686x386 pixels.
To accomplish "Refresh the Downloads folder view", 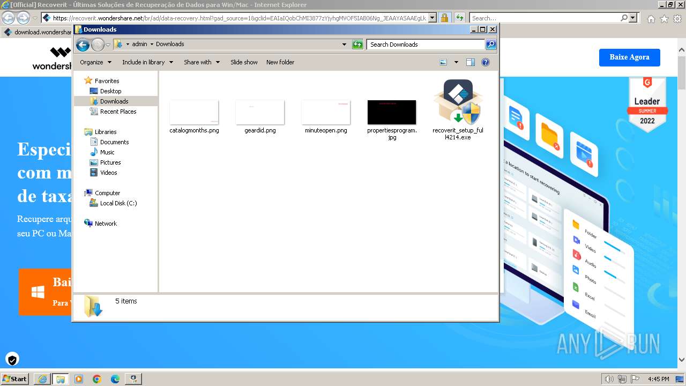I will (x=357, y=44).
